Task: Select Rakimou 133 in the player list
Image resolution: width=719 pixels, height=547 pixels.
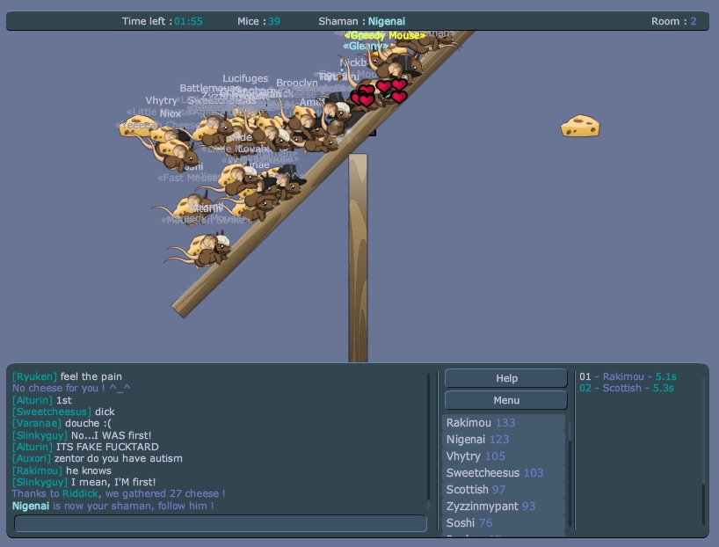Action: [503, 423]
